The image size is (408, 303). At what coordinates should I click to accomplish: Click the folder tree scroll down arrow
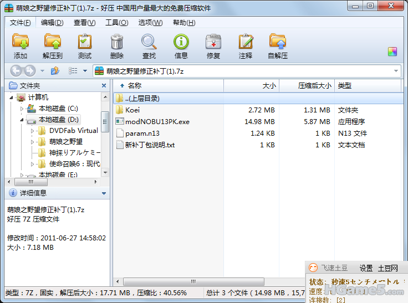pos(105,173)
